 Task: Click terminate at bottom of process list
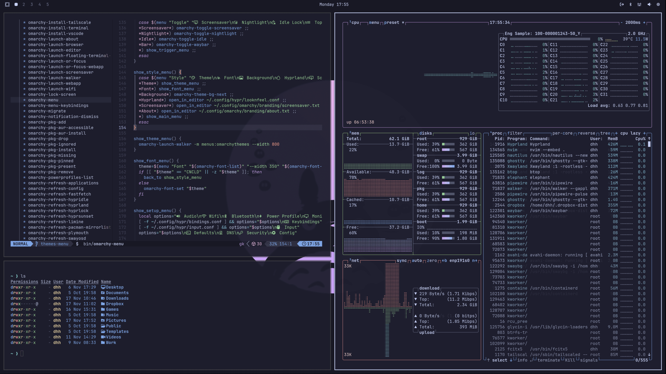coord(548,360)
